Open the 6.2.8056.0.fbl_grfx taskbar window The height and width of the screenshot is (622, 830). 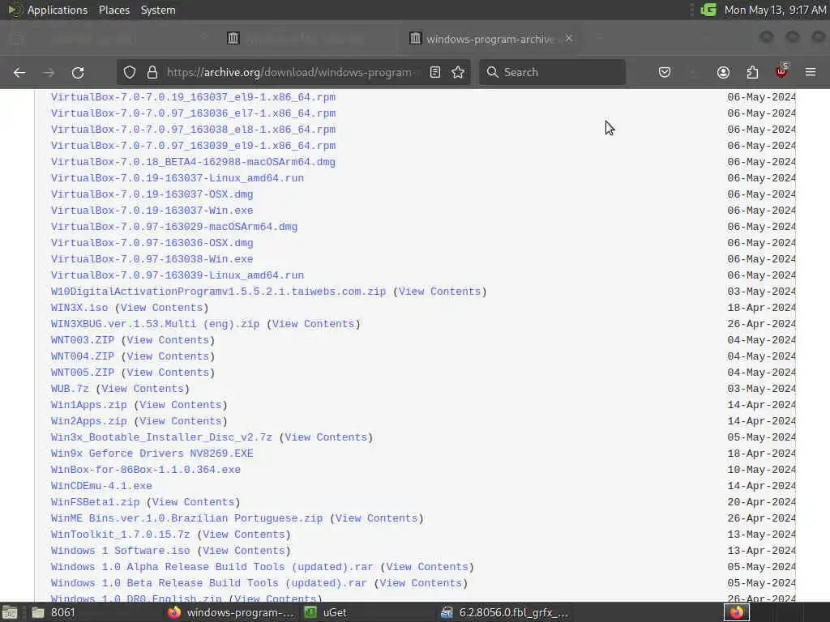(x=504, y=612)
